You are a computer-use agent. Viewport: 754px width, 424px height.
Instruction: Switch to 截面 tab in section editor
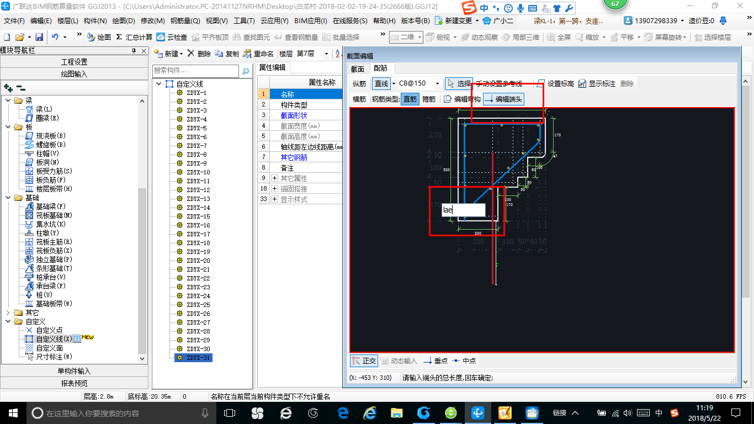point(358,68)
